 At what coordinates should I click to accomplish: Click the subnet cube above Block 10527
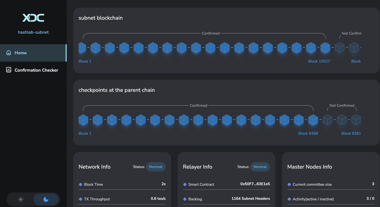[x=325, y=48]
